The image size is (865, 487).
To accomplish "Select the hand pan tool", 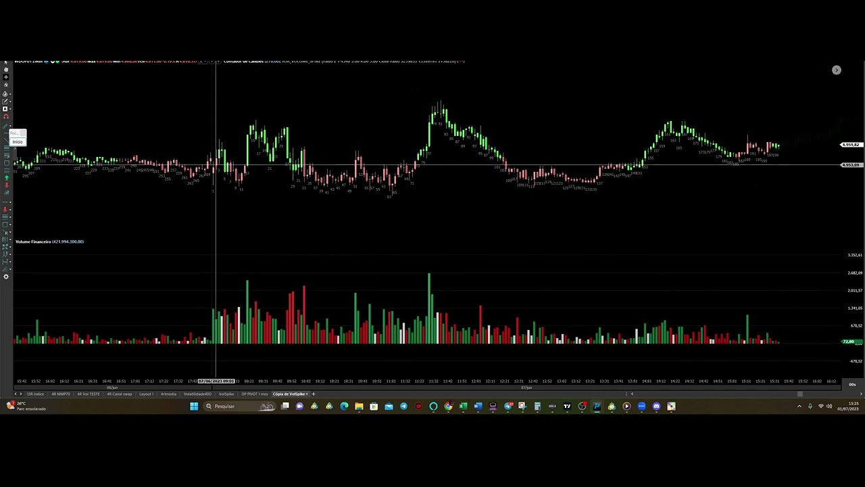I will [x=6, y=70].
